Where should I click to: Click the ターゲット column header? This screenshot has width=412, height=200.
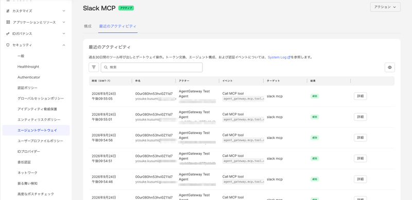273,81
